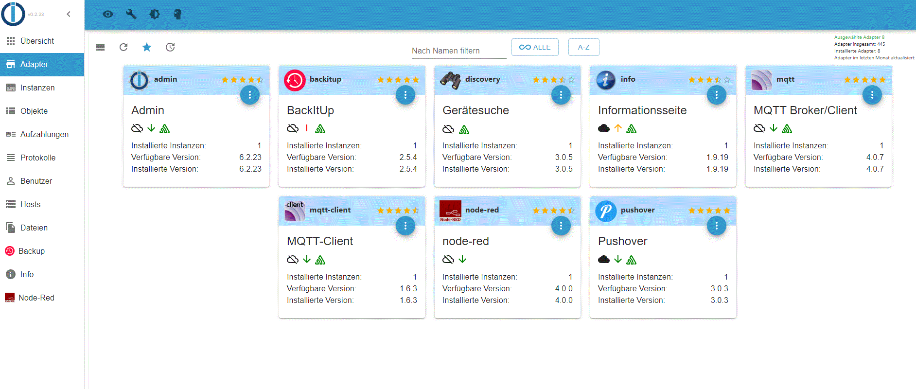916x389 pixels.
Task: Click the discovery binoculars logo
Action: pyautogui.click(x=450, y=80)
